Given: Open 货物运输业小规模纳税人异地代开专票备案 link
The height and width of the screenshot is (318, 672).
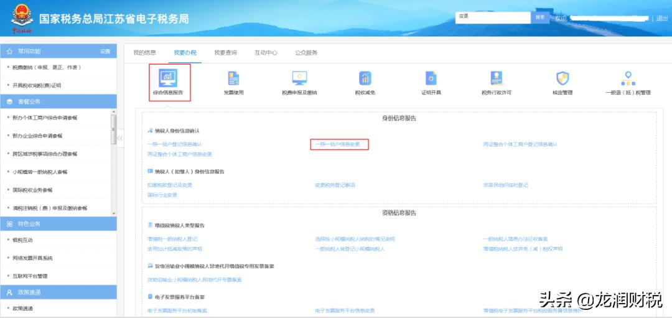Looking at the screenshot, I should 195,280.
